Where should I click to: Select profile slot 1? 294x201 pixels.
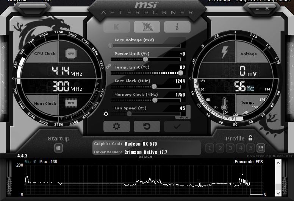point(210,148)
